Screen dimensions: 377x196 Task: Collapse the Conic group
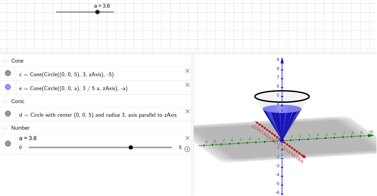[5, 102]
